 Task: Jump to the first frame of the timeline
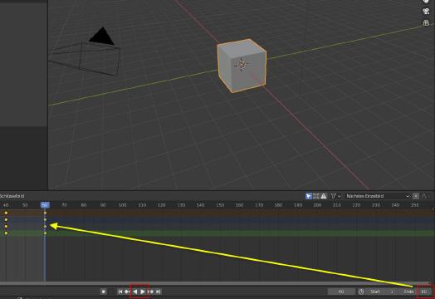[x=120, y=292]
